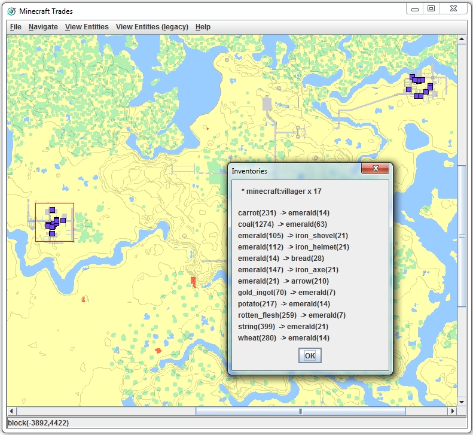Click the 'carrot(231) -> emerald(14)' trade line
The width and height of the screenshot is (473, 435).
point(283,213)
